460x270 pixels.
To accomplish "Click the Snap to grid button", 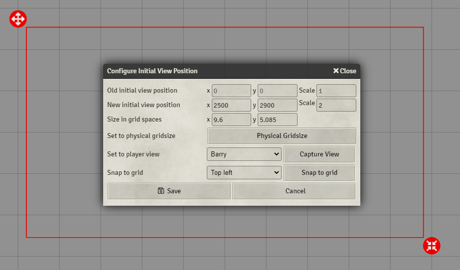I will 319,173.
